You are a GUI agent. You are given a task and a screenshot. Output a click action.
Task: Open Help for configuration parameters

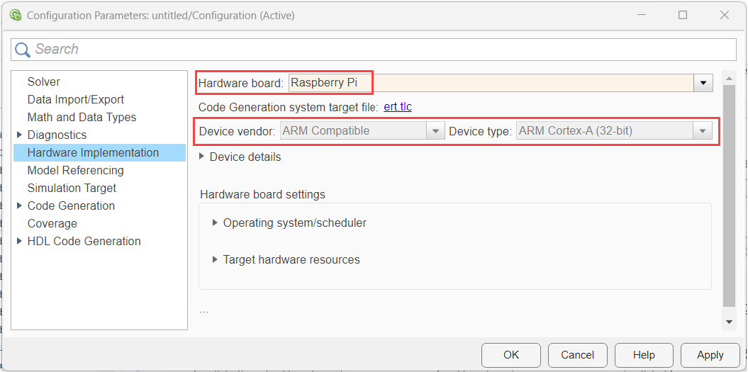pyautogui.click(x=644, y=355)
